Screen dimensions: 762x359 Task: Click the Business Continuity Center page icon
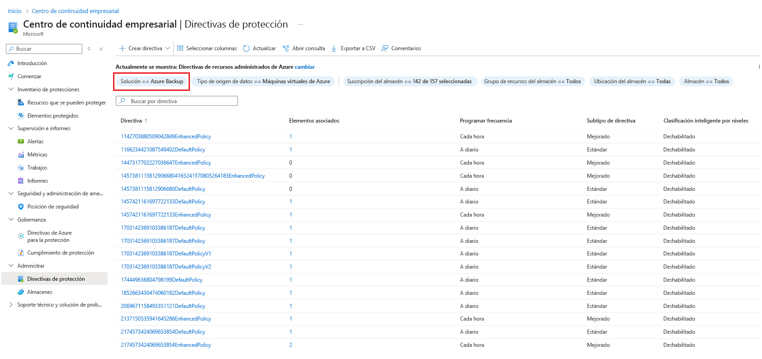click(x=13, y=28)
